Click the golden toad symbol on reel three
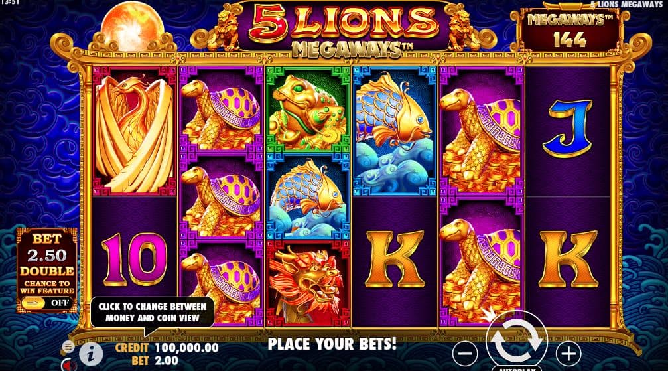 point(308,110)
